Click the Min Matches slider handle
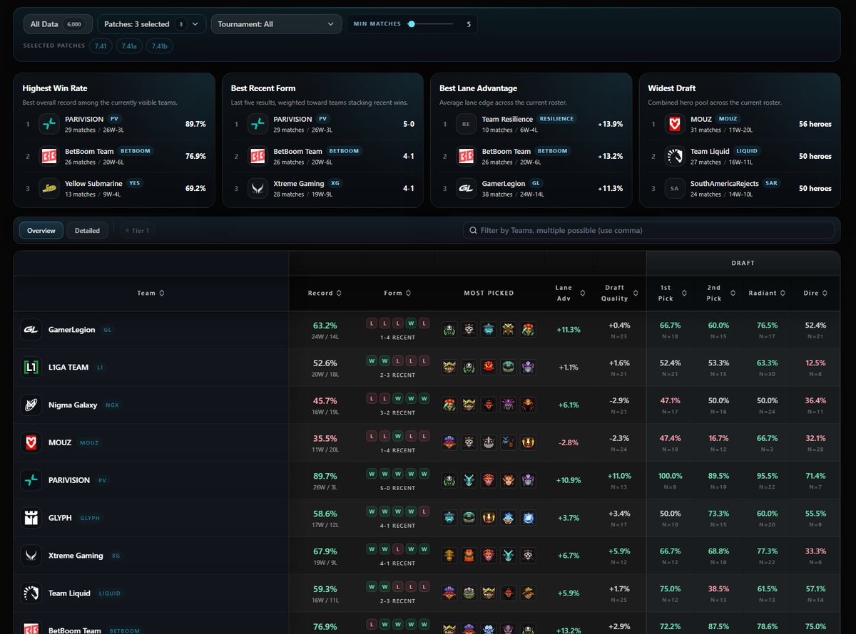 [412, 24]
